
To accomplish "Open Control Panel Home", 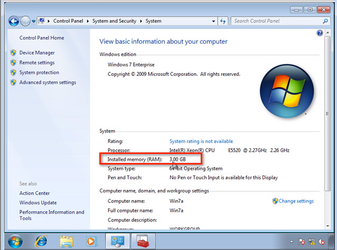I will click(x=42, y=38).
